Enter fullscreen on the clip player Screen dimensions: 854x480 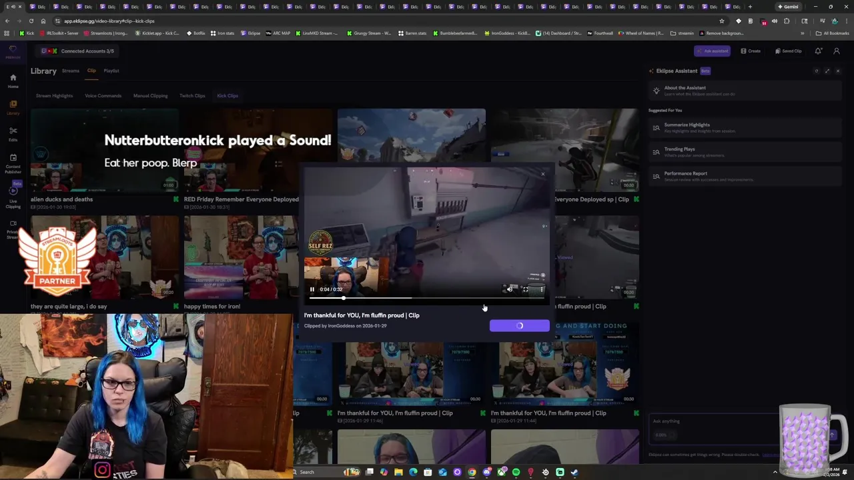click(526, 289)
